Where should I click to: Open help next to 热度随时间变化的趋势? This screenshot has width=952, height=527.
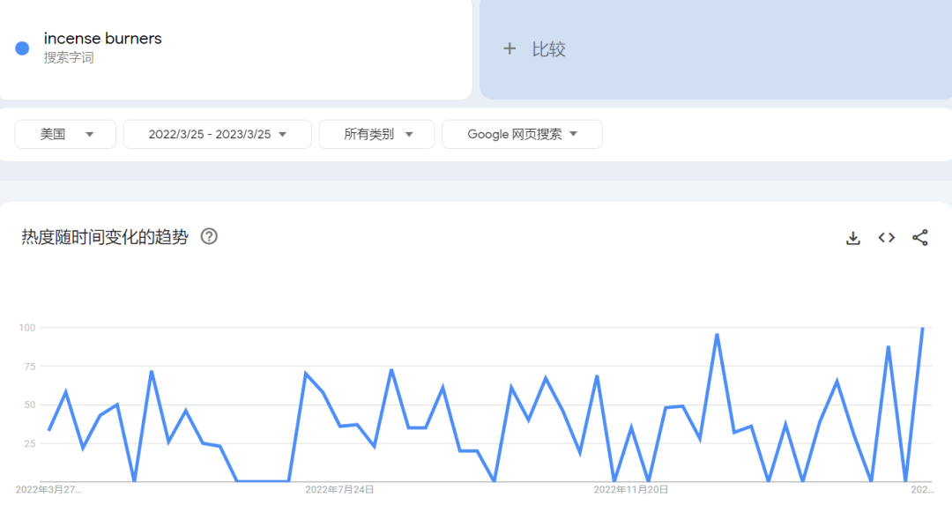(x=209, y=236)
